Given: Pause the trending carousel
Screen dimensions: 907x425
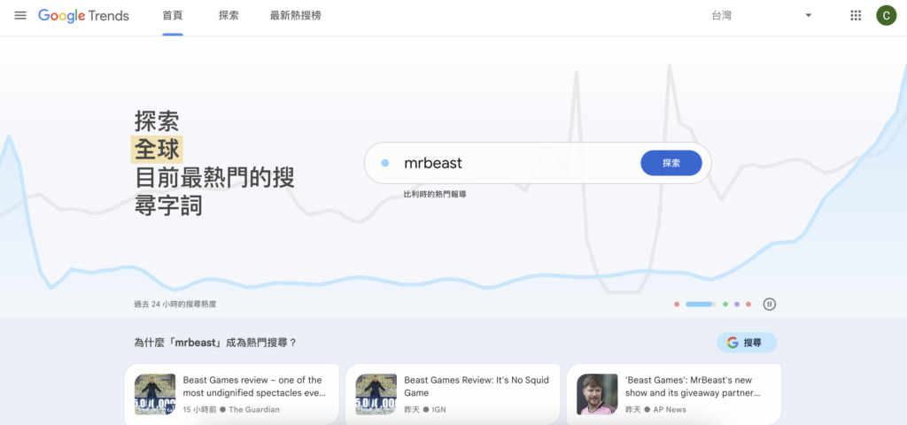Looking at the screenshot, I should pos(769,305).
